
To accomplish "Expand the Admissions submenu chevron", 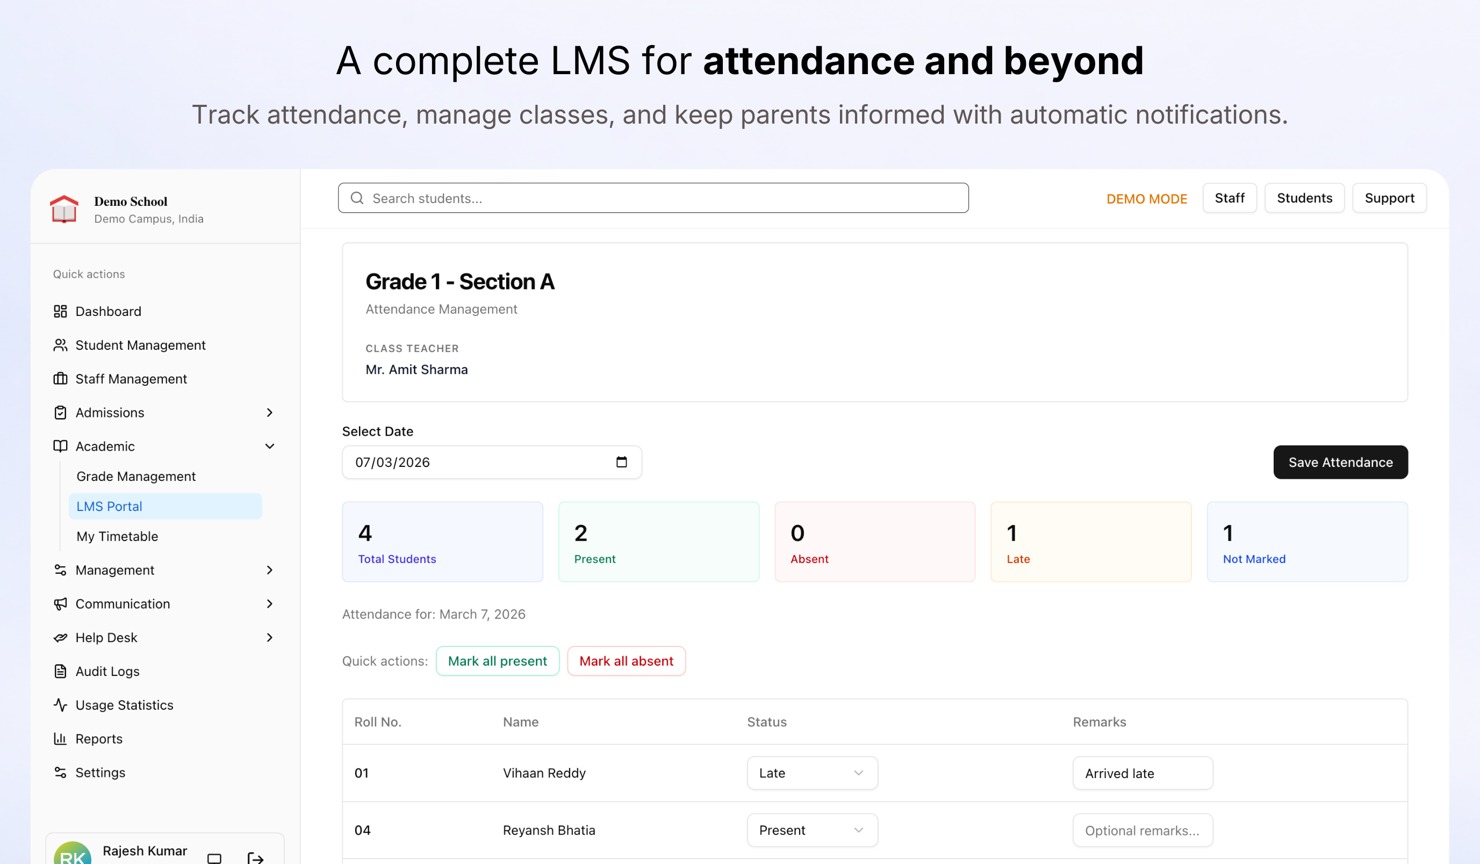I will [x=270, y=413].
